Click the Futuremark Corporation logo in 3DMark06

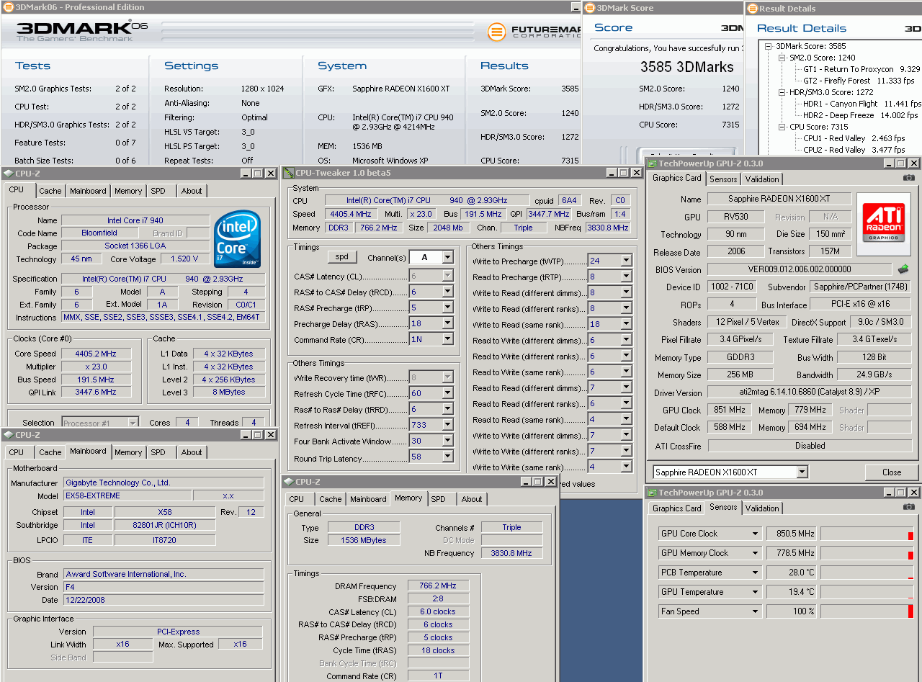533,32
